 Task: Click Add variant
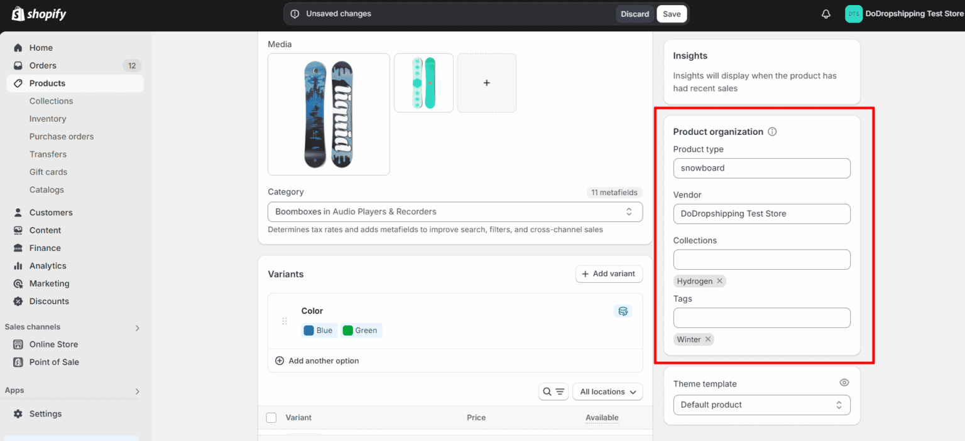[608, 274]
